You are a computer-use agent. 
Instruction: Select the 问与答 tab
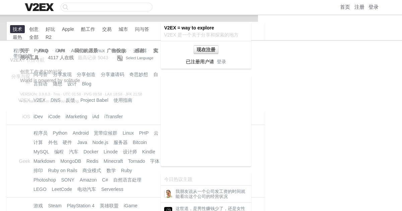pos(142,29)
